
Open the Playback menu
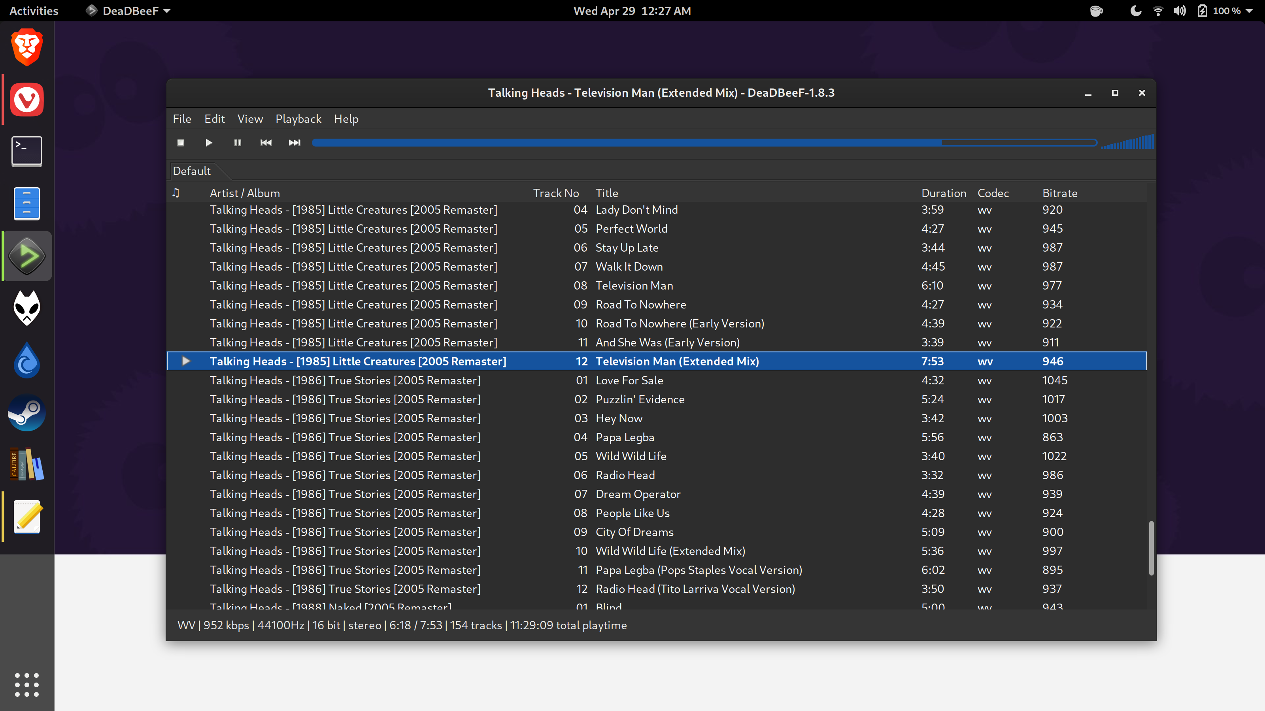click(298, 119)
